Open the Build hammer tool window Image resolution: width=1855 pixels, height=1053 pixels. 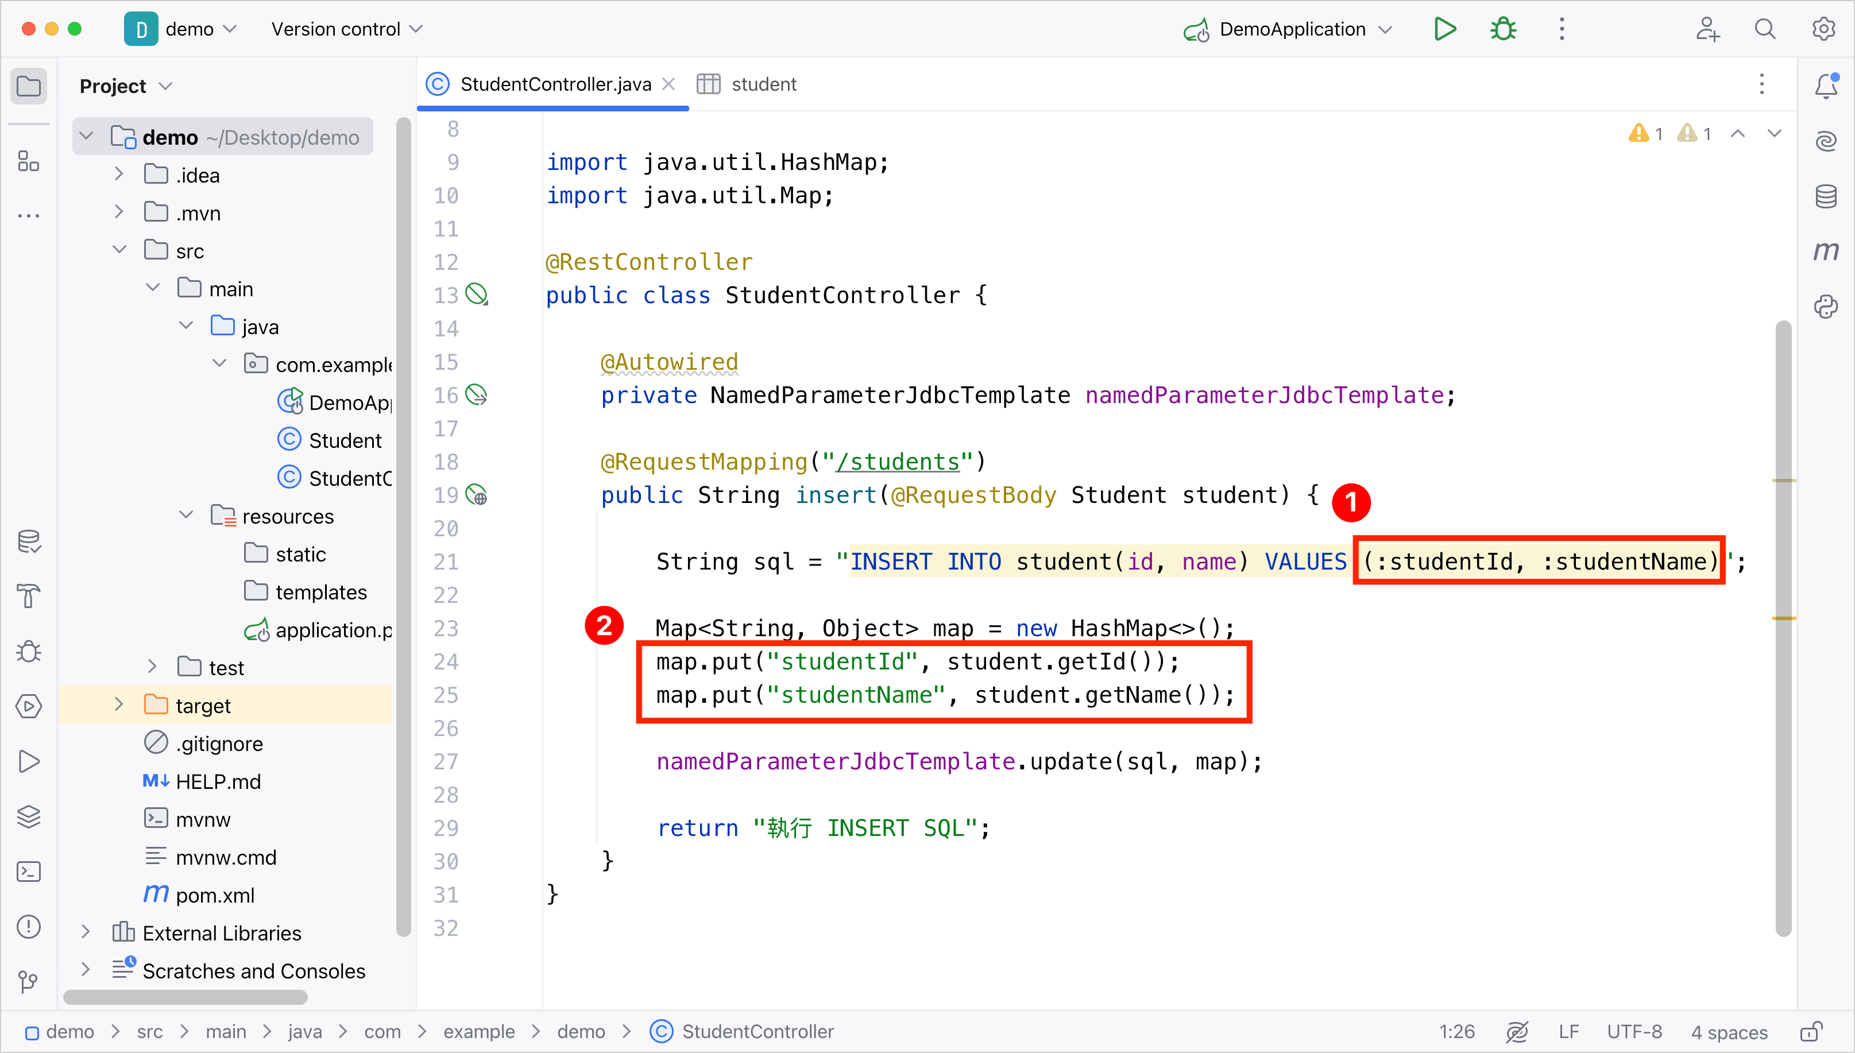pos(29,596)
